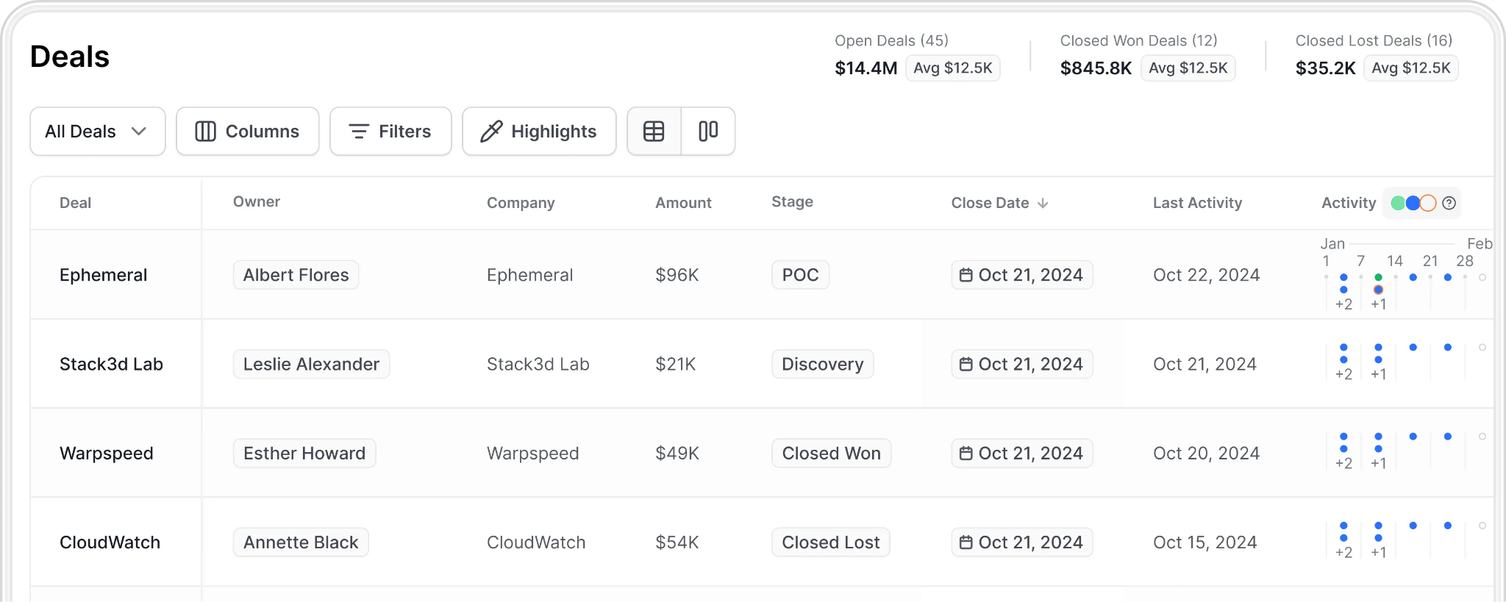Click the Close Date sort arrow
Viewport: 1506px width, 602px height.
tap(1043, 203)
